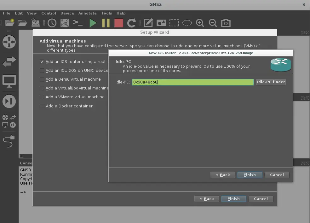The height and width of the screenshot is (223, 310).
Task: Check Add an IOU (IOS on UNIX) device
Action: (x=42, y=71)
